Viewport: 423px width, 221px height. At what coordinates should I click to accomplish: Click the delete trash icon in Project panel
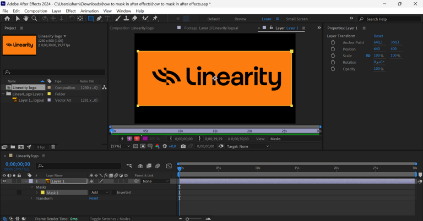pos(53,147)
